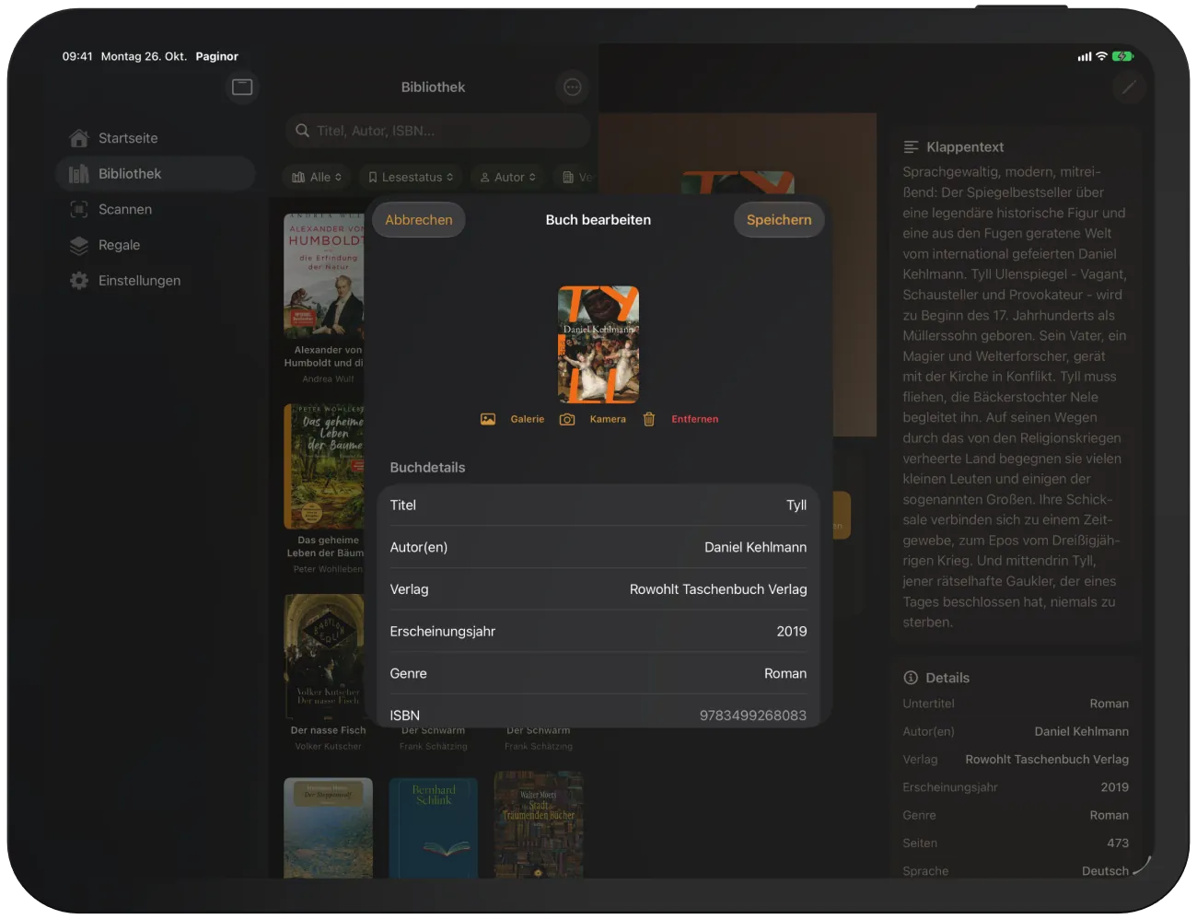
Task: Click the Kamera camera icon
Action: click(567, 419)
